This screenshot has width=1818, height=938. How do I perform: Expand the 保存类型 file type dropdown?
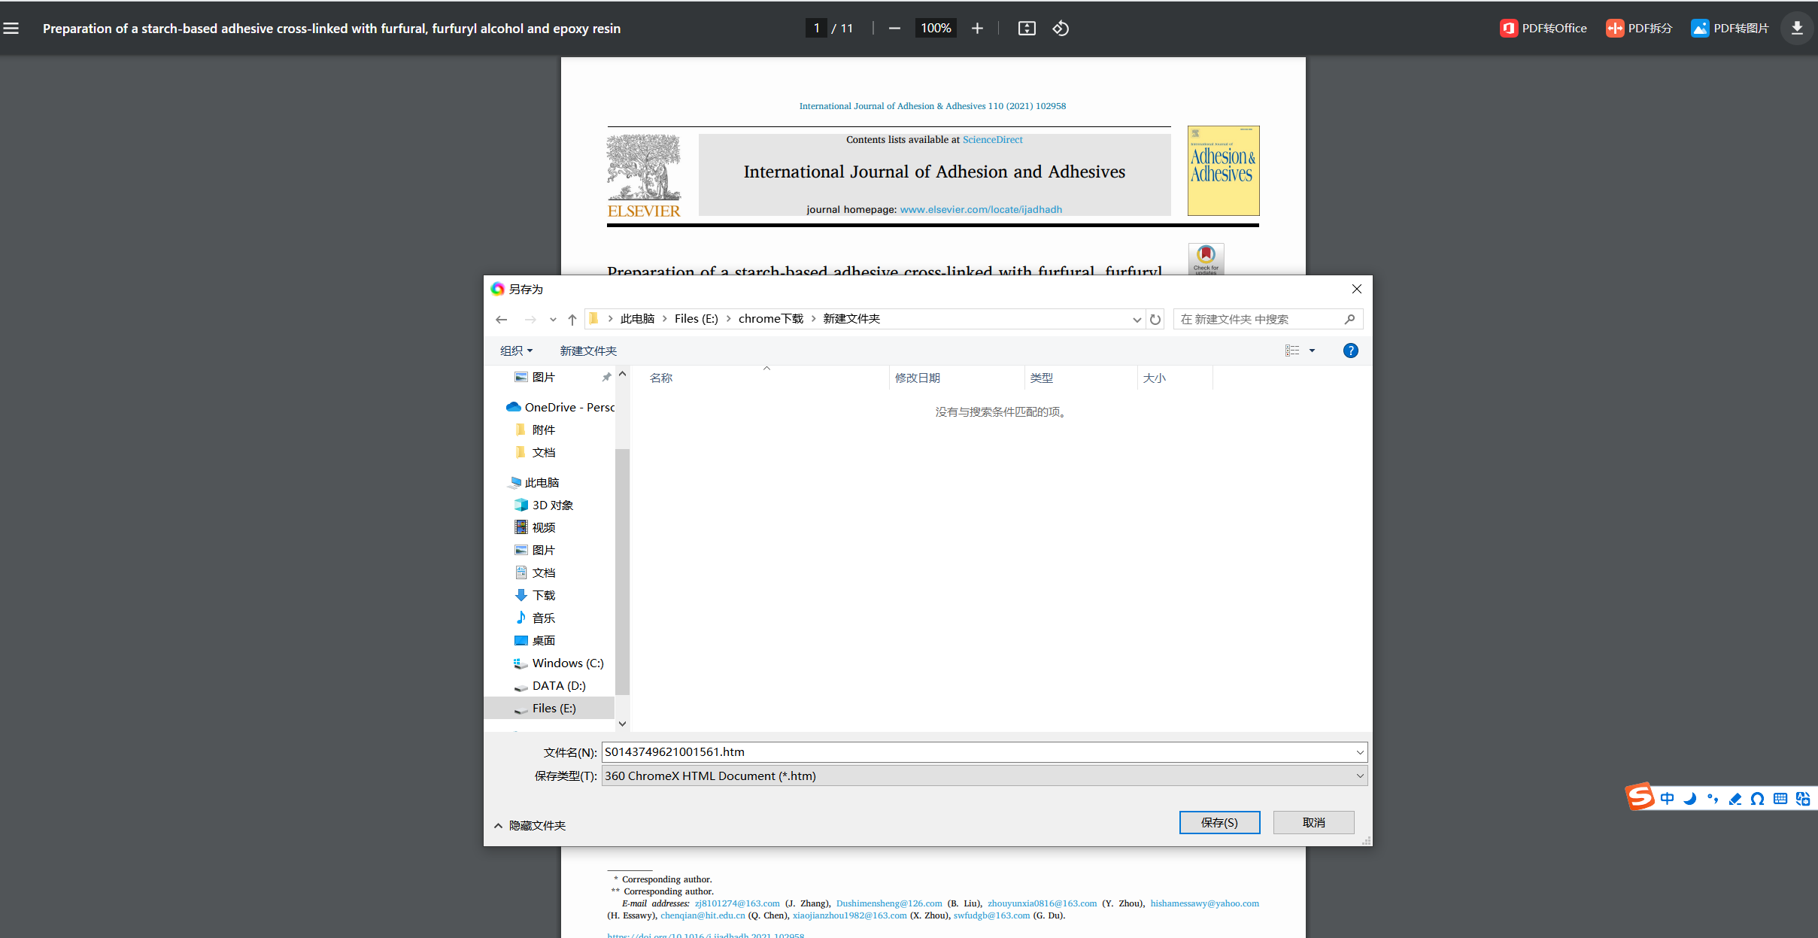pos(1359,776)
